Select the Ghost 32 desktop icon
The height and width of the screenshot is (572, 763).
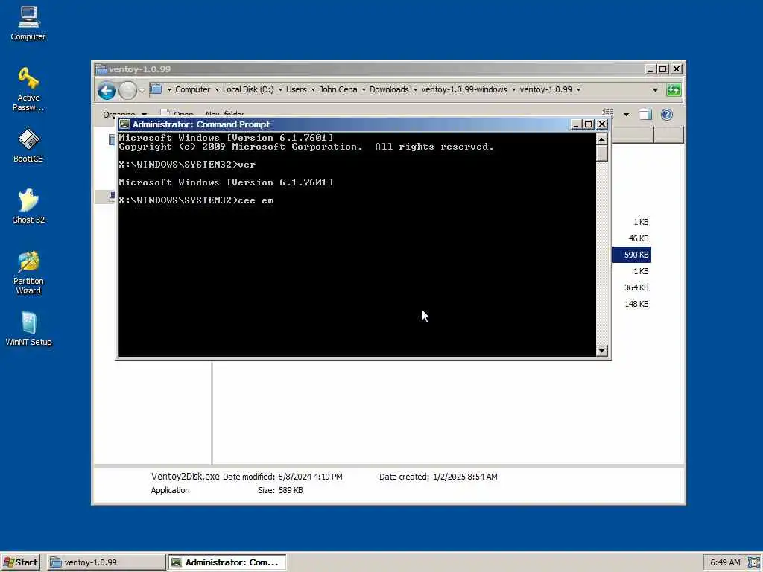[28, 207]
